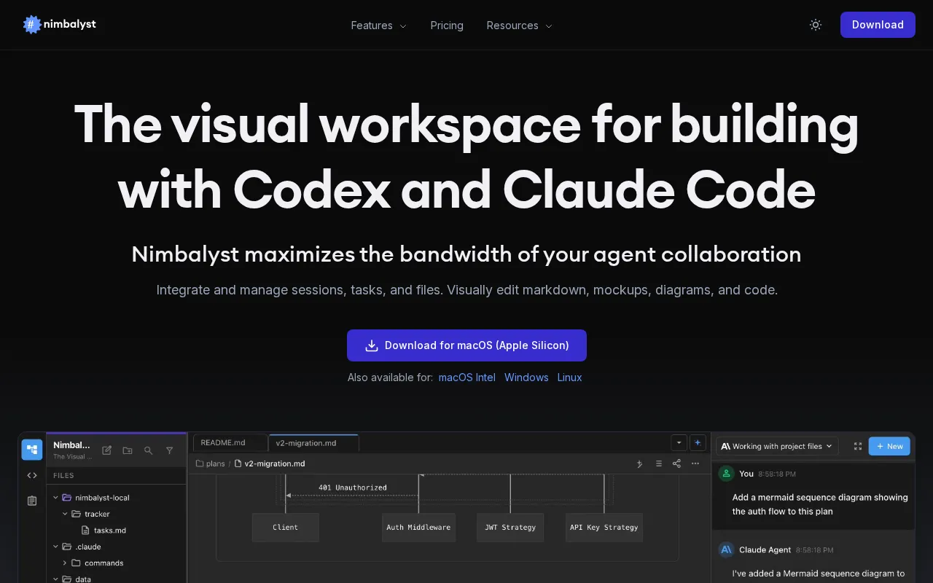Viewport: 933px width, 583px height.
Task: Open the tab list dropdown arrow
Action: [x=679, y=442]
